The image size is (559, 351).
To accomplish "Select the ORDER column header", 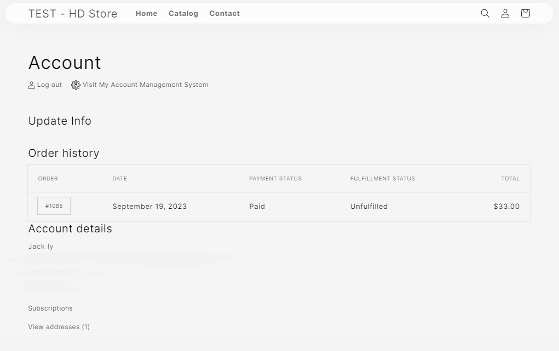I will point(48,178).
